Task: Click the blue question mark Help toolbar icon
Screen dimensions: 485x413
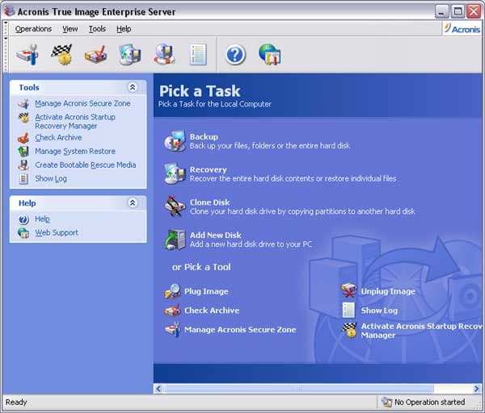Action: coord(235,55)
